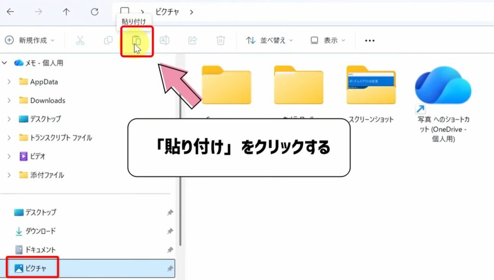This screenshot has height=280, width=494.
Task: Open the See more ellipsis menu
Action: pos(370,41)
